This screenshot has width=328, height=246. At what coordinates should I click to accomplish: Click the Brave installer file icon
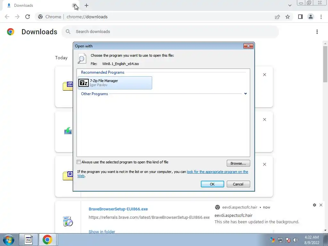point(68,221)
